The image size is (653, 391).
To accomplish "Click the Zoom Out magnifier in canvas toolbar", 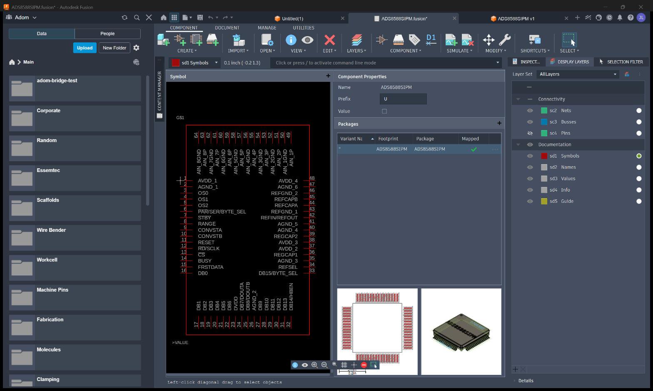I will (324, 365).
